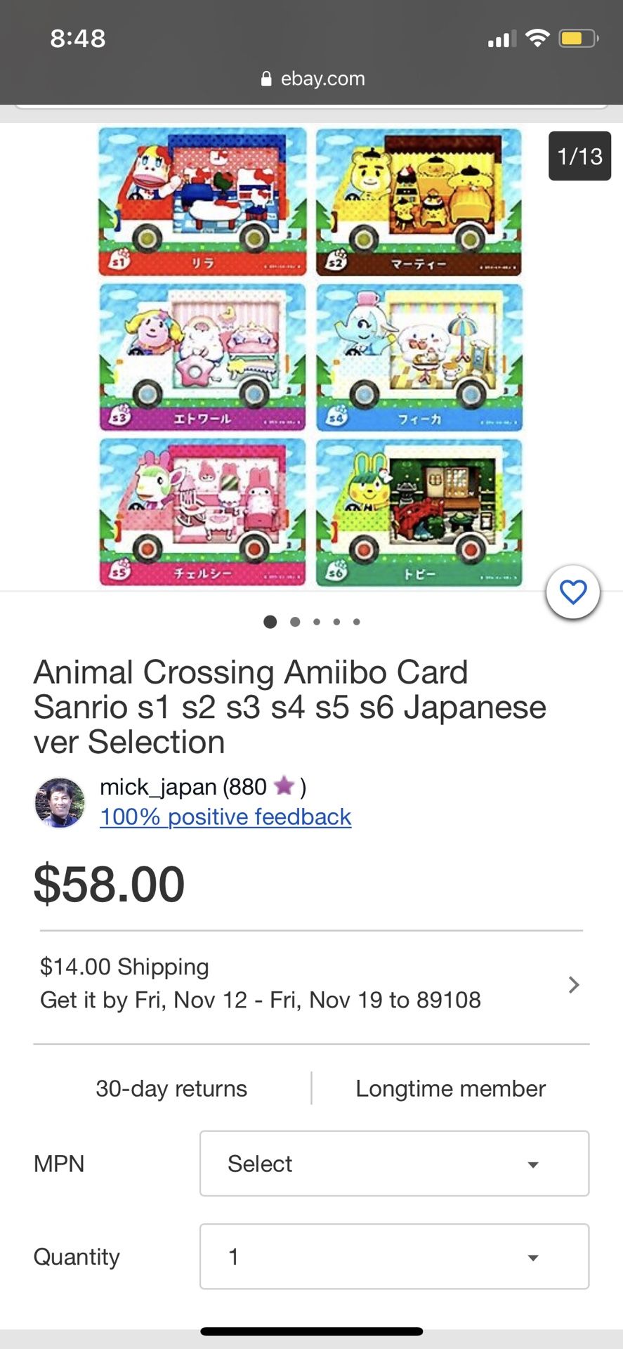623x1349 pixels.
Task: Select the second carousel pagination dot
Action: point(295,621)
